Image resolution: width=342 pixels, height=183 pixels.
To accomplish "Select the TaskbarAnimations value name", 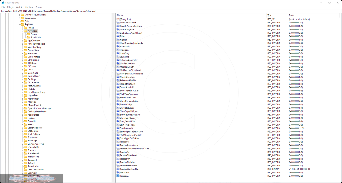I will pyautogui.click(x=129, y=145).
